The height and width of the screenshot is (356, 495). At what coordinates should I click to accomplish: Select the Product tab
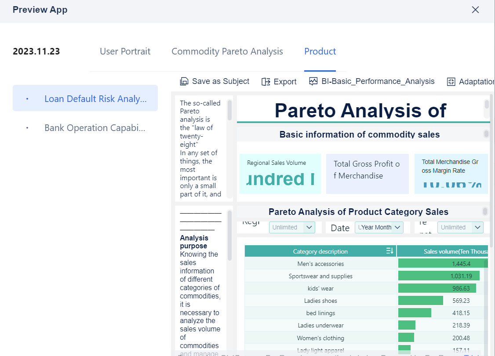320,51
